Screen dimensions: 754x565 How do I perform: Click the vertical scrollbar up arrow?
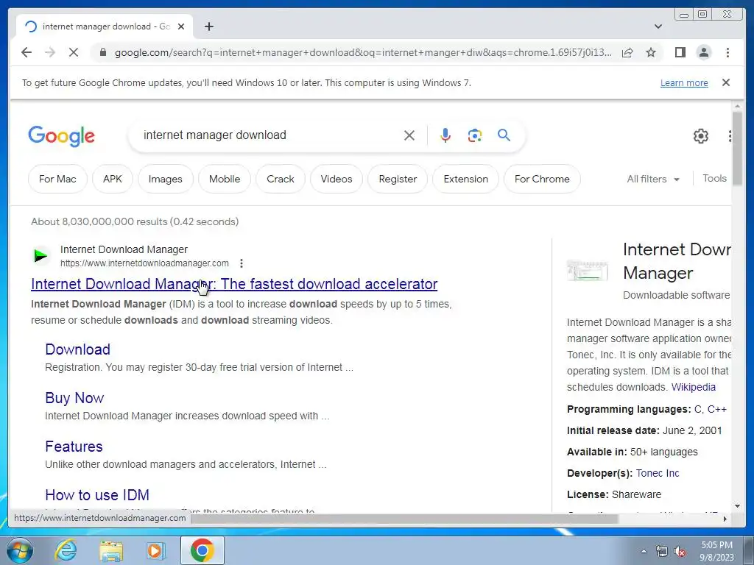pyautogui.click(x=737, y=106)
